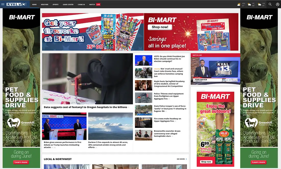281x169 pixels.
Task: Click the Darlene 3 Fire cloud thumbnail
Action: pyautogui.click(x=111, y=126)
